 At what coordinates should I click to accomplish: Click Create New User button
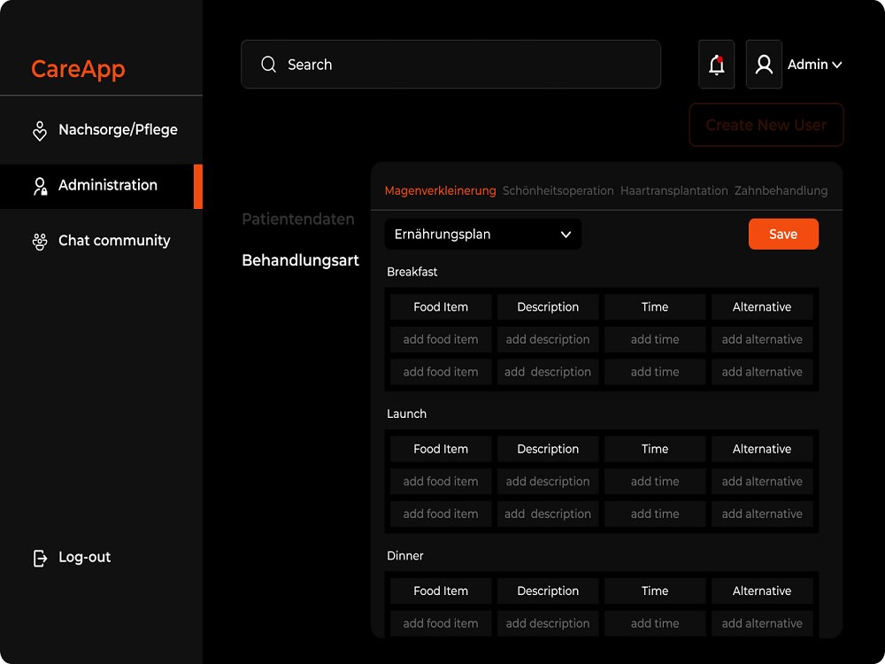[766, 125]
